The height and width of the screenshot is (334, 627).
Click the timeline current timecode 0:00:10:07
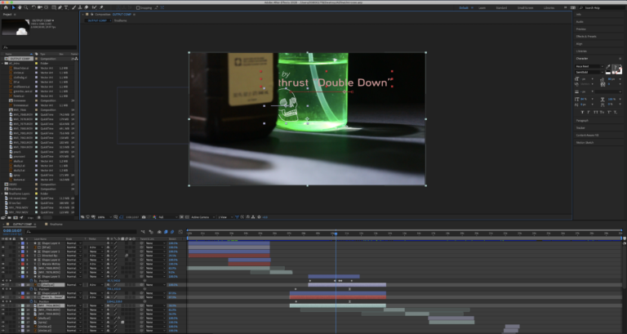click(x=12, y=231)
